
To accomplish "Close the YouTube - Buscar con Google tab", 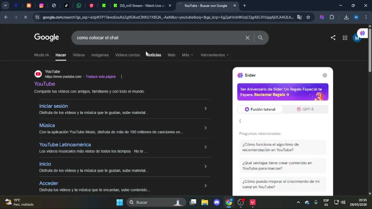I will click(x=235, y=6).
